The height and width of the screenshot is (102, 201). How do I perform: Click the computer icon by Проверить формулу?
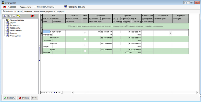(65, 7)
